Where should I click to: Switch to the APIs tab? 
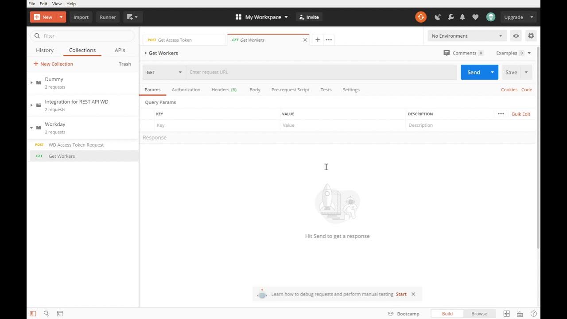click(x=120, y=50)
